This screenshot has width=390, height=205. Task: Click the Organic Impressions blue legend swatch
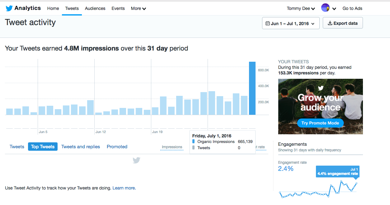click(193, 141)
